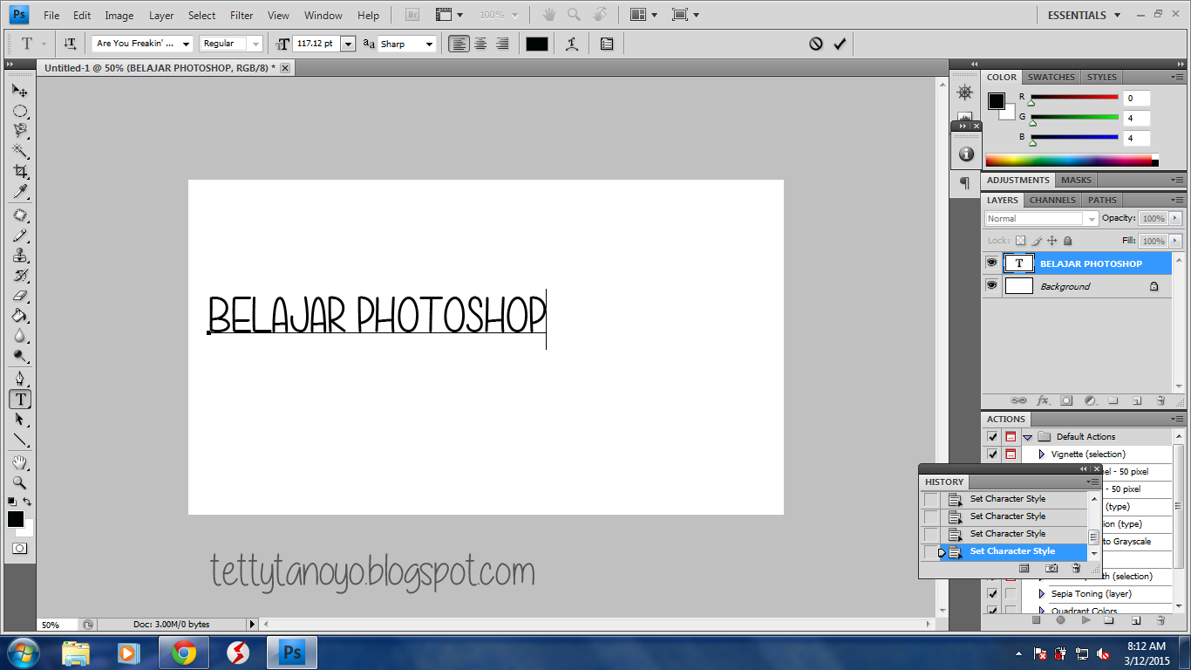Select the Move tool
This screenshot has height=670, width=1191.
(19, 90)
